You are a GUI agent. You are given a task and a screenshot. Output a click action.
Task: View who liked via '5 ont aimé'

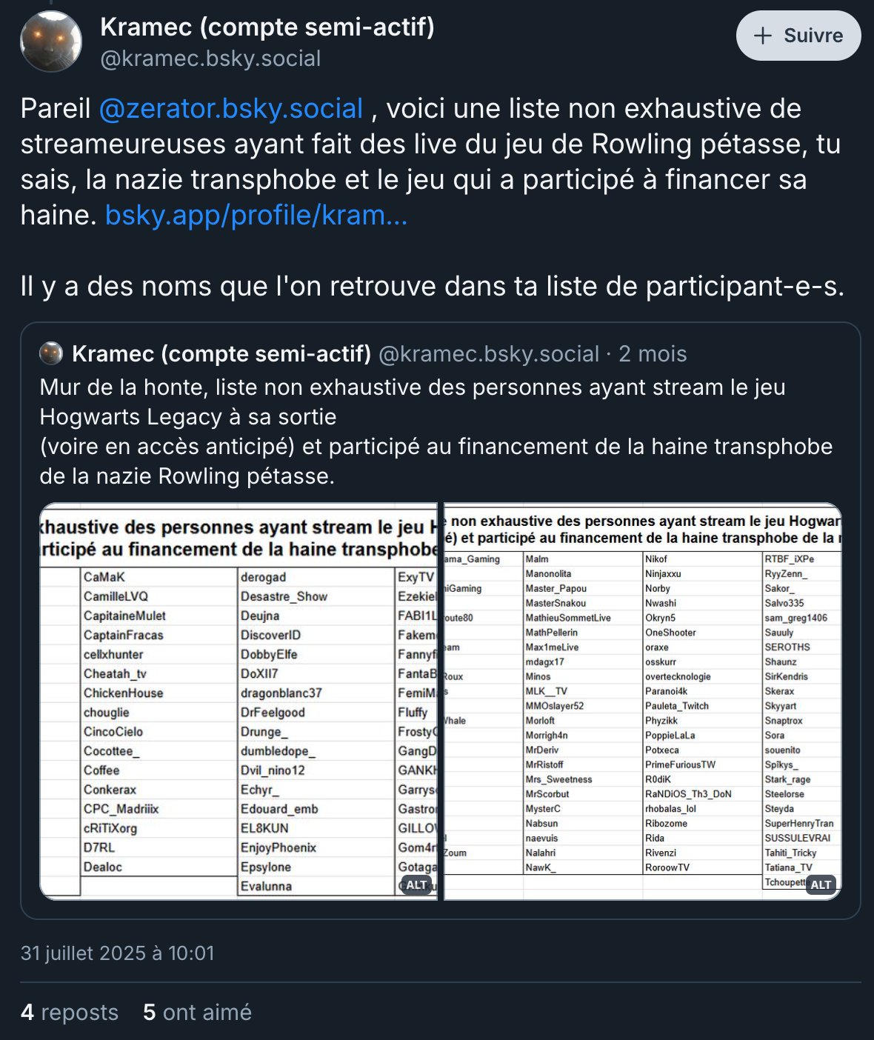(x=197, y=1012)
